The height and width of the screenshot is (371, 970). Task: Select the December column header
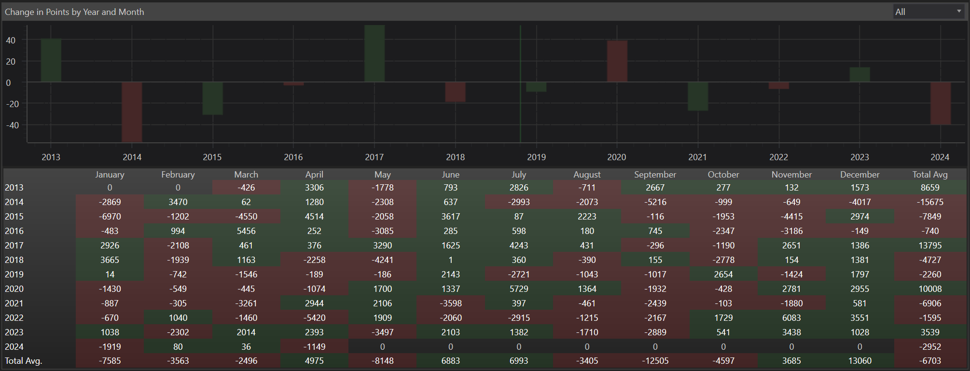coord(859,175)
